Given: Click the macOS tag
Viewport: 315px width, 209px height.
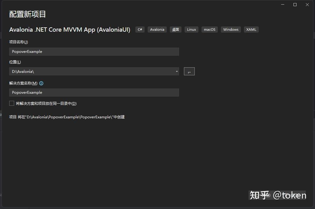Looking at the screenshot, I should tap(209, 30).
